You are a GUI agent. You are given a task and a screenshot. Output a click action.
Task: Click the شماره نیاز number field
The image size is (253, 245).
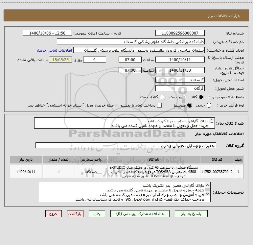pos(180,33)
